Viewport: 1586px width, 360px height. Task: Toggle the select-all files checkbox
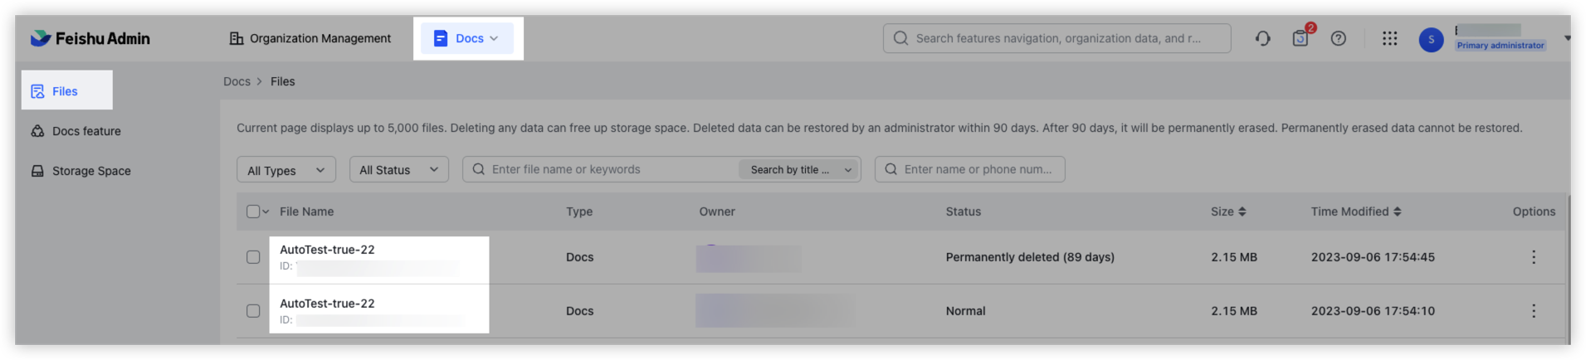[253, 212]
